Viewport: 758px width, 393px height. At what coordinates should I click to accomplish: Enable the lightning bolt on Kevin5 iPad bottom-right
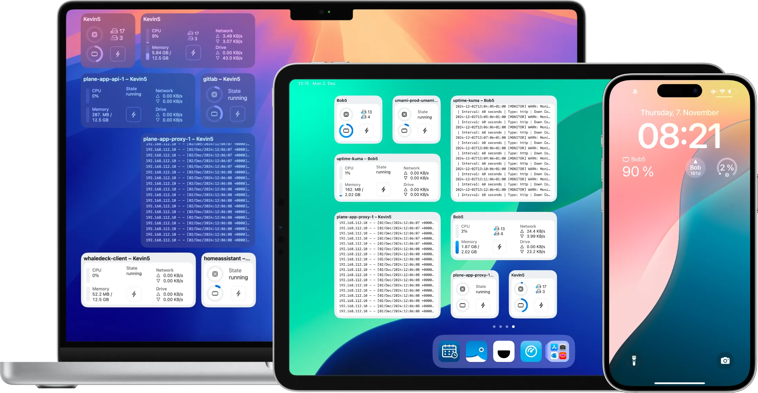coord(541,305)
